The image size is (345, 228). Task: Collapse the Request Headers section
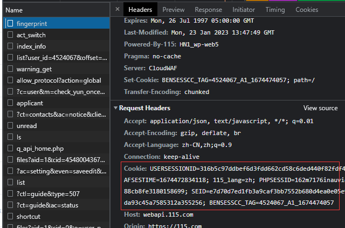(116, 108)
